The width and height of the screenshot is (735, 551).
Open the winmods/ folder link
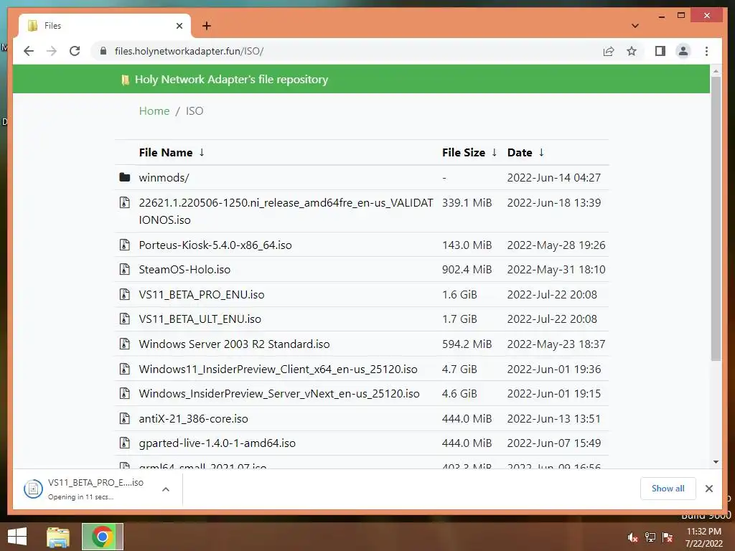[x=164, y=178]
